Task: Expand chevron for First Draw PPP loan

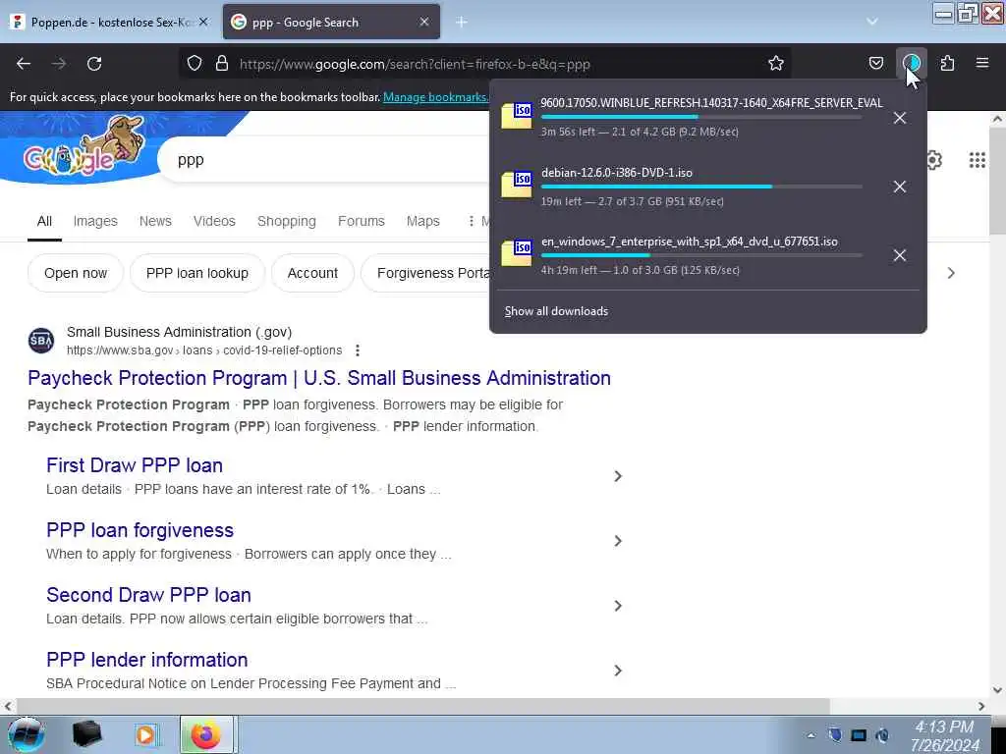Action: 617,476
